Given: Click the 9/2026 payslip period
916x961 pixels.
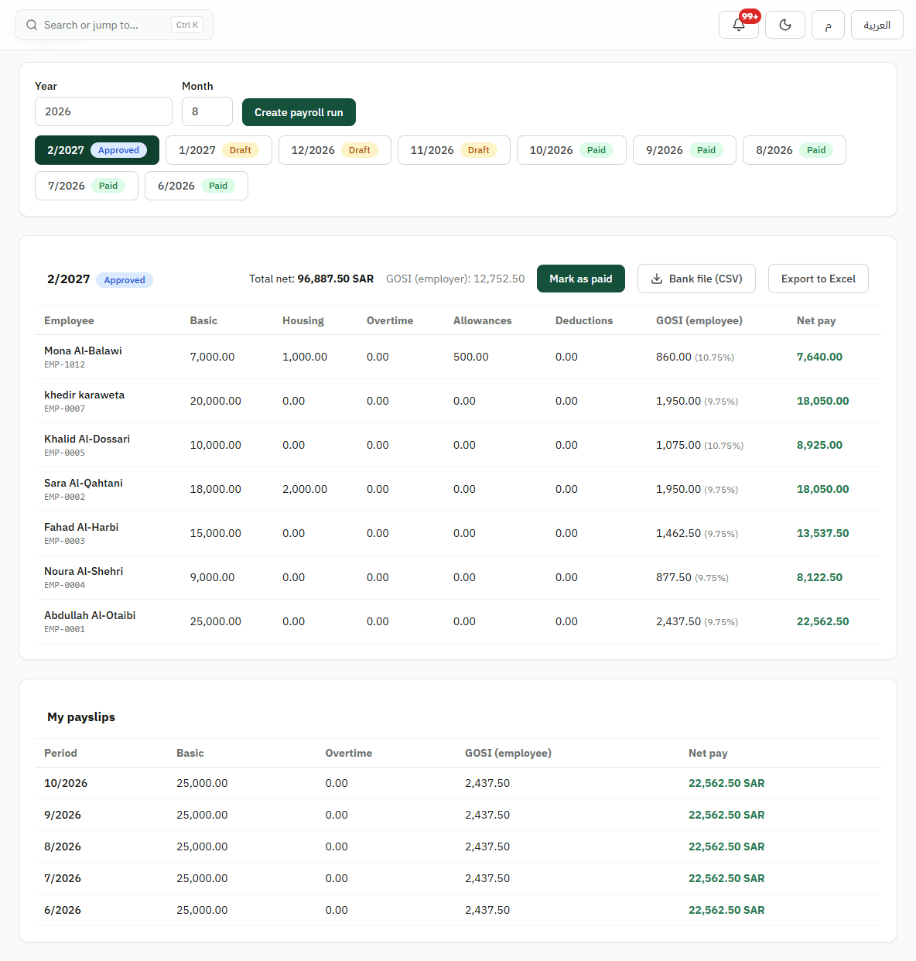Looking at the screenshot, I should click(x=63, y=815).
